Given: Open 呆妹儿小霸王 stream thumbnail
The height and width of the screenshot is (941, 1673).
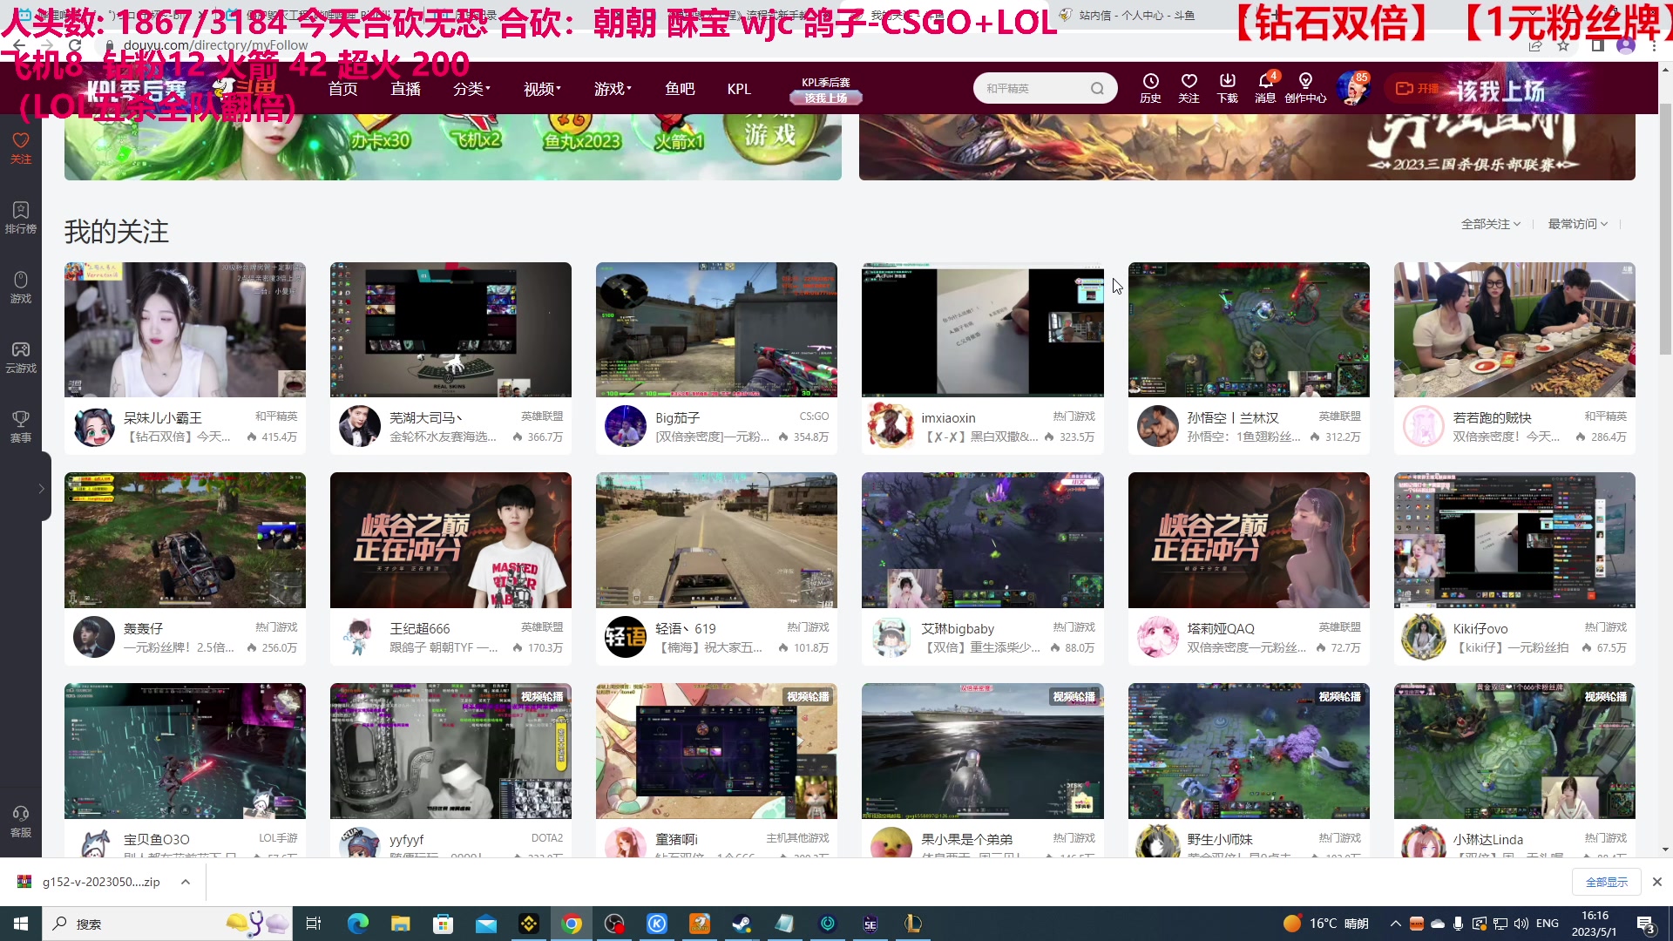Looking at the screenshot, I should click(x=185, y=330).
